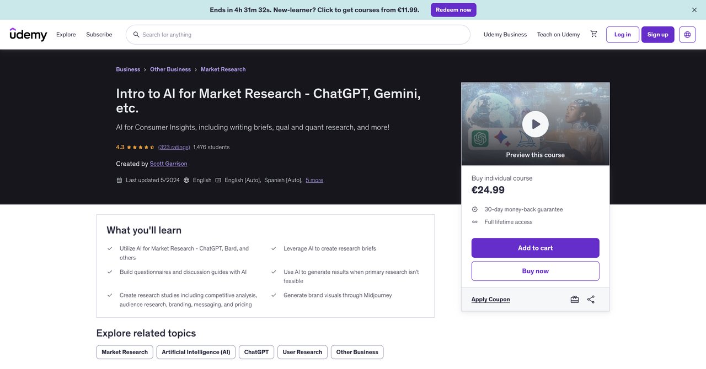
Task: Click the What you'll learn heading
Action: tap(144, 230)
